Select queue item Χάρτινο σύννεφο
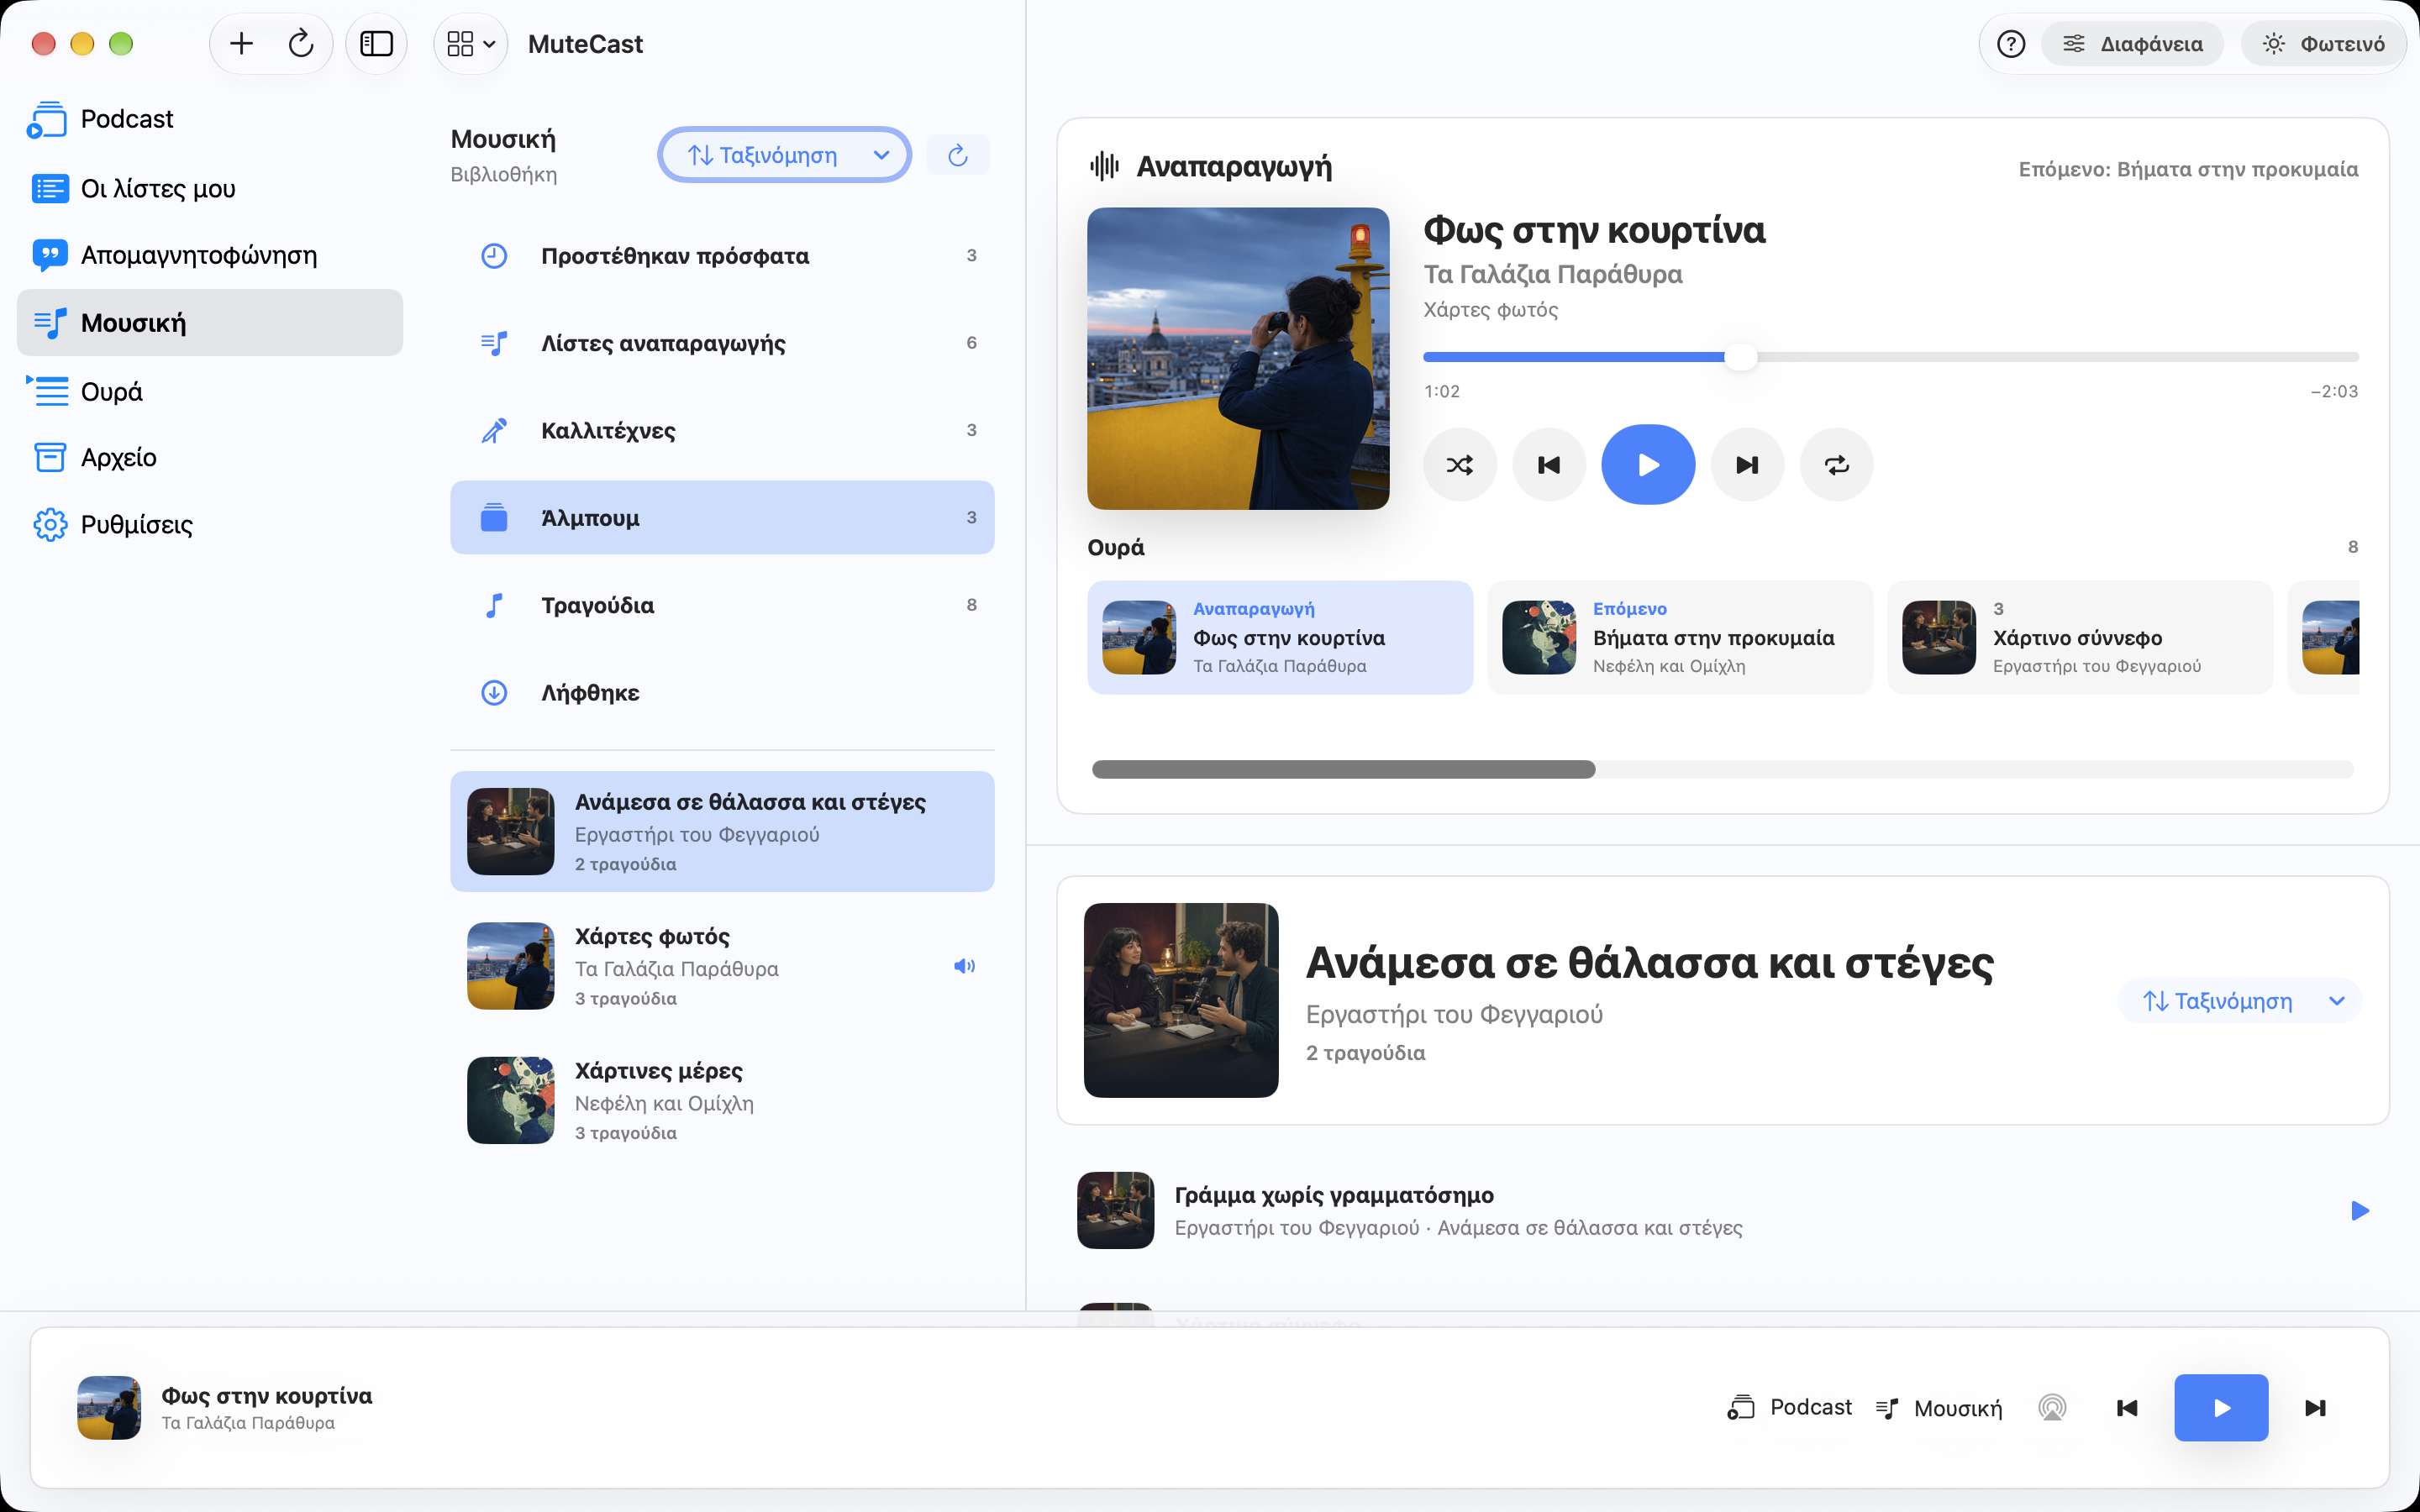Viewport: 2420px width, 1512px height. coord(2080,637)
